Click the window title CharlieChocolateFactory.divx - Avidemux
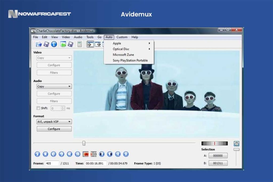This screenshot has width=273, height=182. pos(65,31)
